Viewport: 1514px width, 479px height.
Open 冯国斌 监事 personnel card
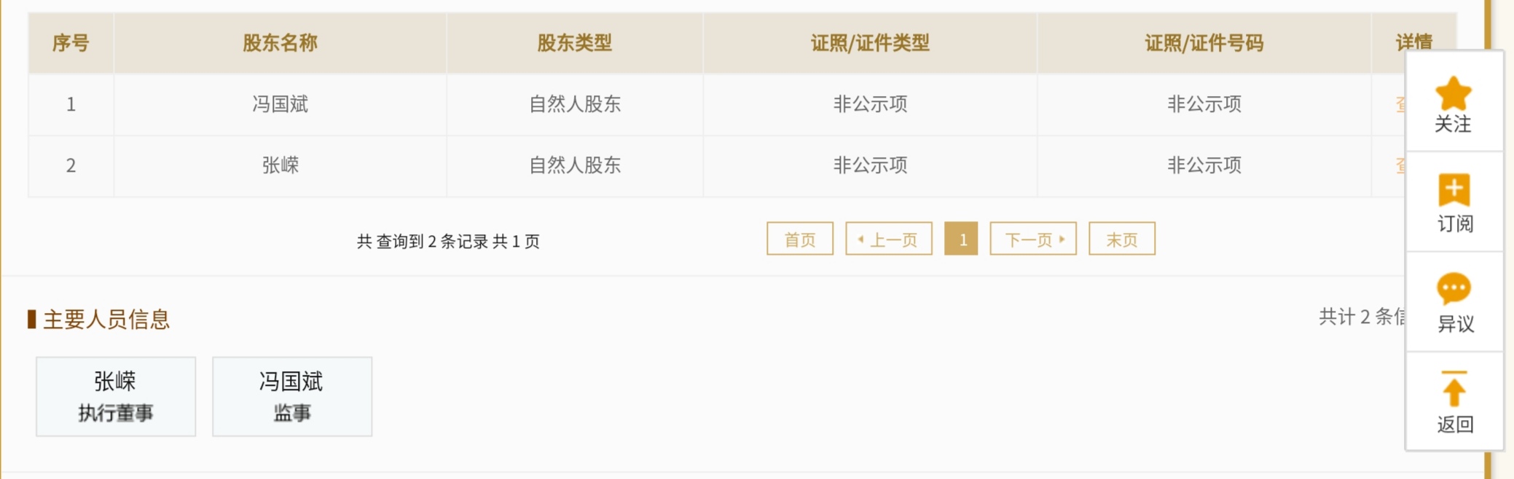pos(291,397)
